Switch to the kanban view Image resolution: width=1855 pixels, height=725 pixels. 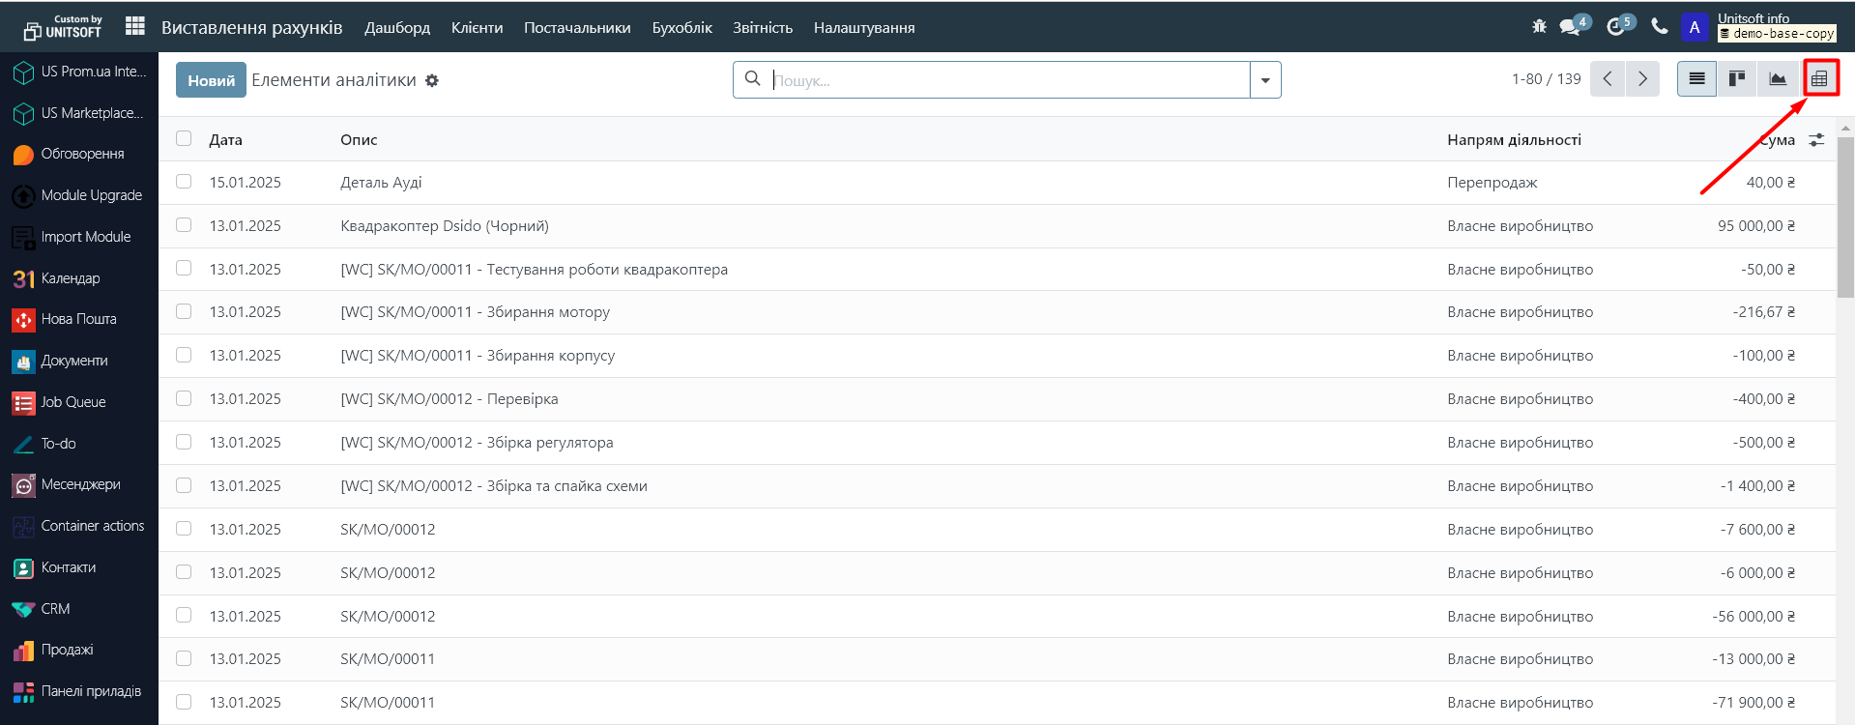(x=1737, y=79)
